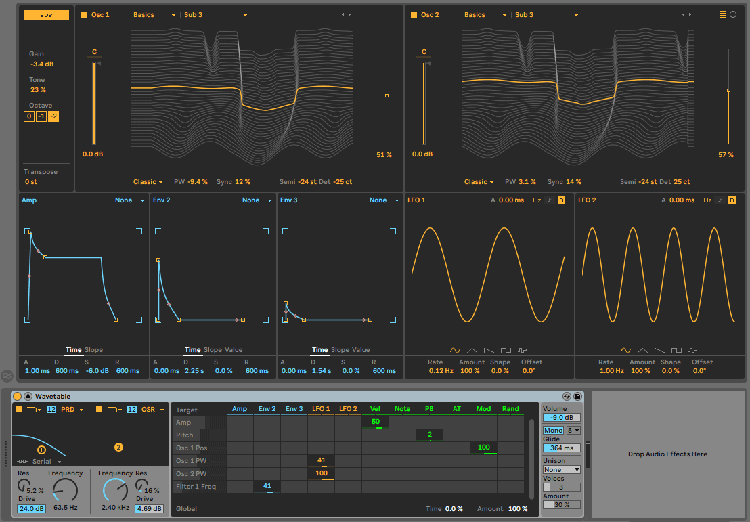This screenshot has width=750, height=522.
Task: Enable the SUB oscillator
Action: click(46, 14)
